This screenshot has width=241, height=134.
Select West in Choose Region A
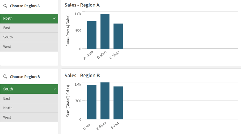click(x=29, y=47)
